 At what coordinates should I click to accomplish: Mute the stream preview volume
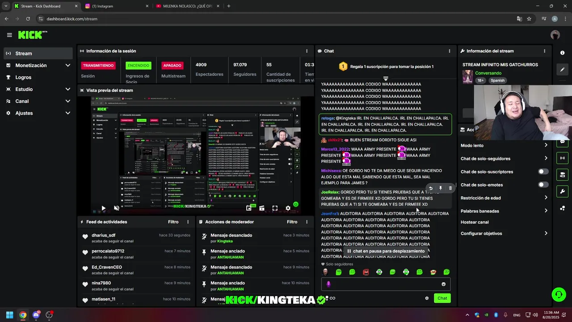pos(117,208)
